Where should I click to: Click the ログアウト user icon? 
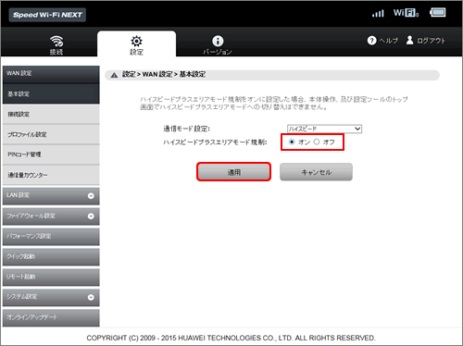coord(409,40)
